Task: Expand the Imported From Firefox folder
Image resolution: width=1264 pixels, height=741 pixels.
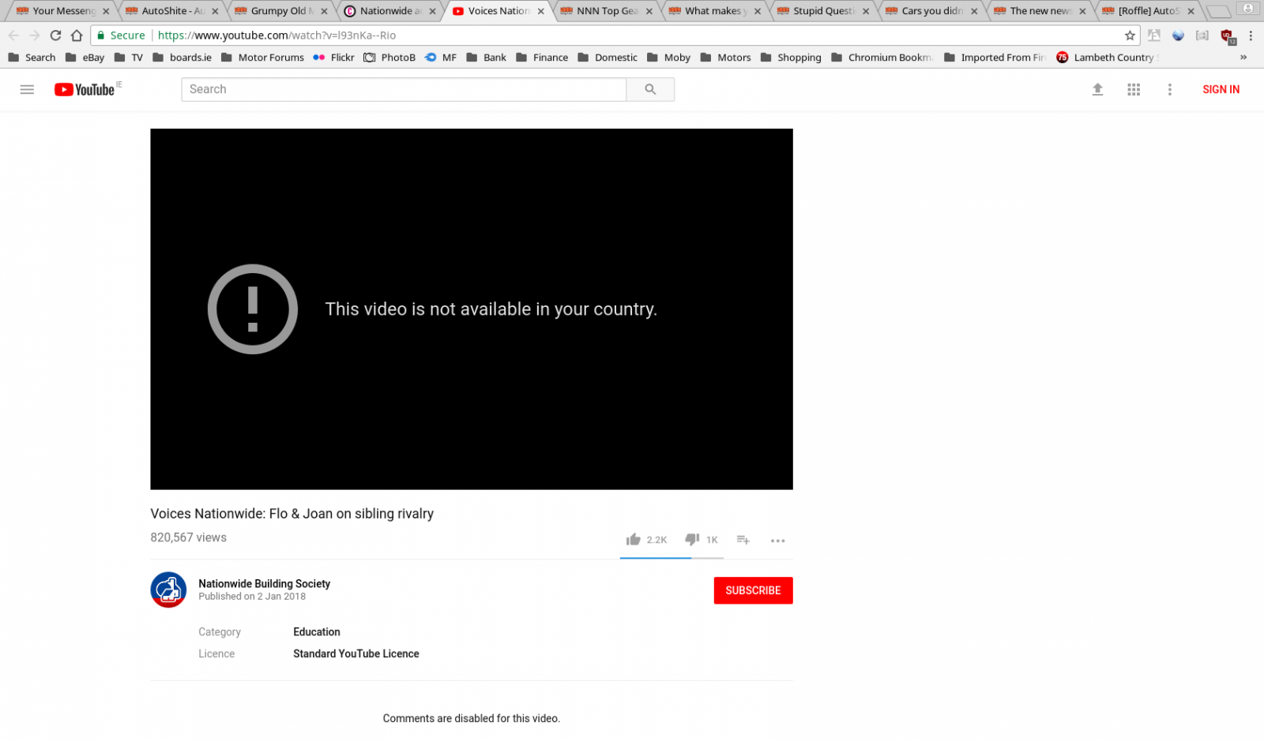Action: tap(995, 58)
